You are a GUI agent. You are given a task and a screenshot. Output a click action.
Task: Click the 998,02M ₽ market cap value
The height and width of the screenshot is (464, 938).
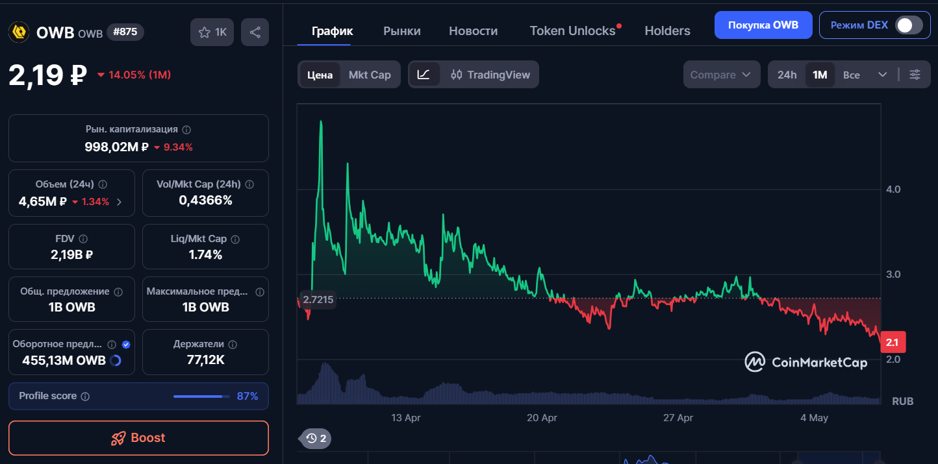pos(117,147)
